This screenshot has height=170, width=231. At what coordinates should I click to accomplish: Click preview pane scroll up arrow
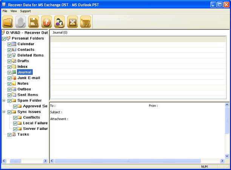tap(227, 105)
